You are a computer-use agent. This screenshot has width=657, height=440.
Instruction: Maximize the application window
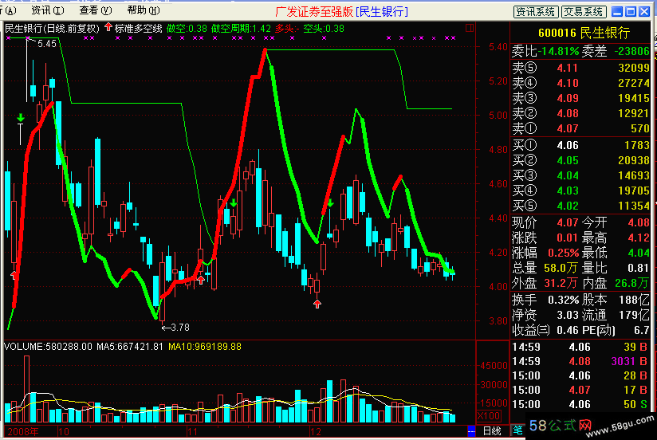(x=631, y=12)
